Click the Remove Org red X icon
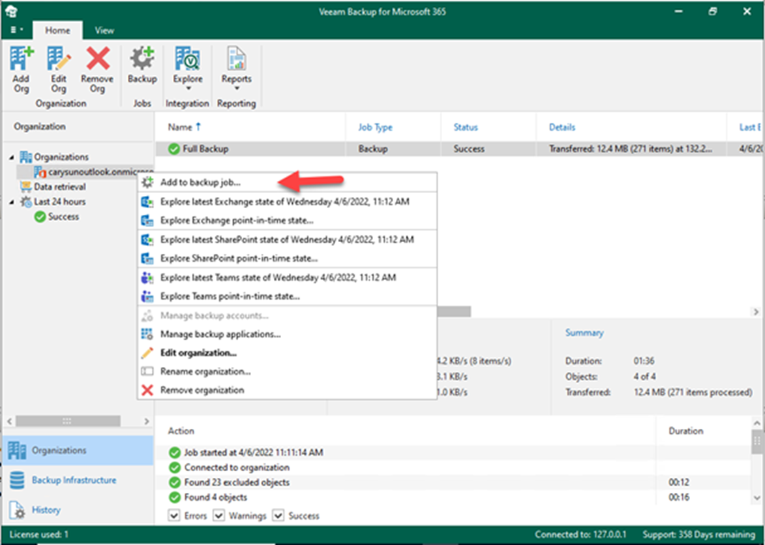 [x=98, y=59]
